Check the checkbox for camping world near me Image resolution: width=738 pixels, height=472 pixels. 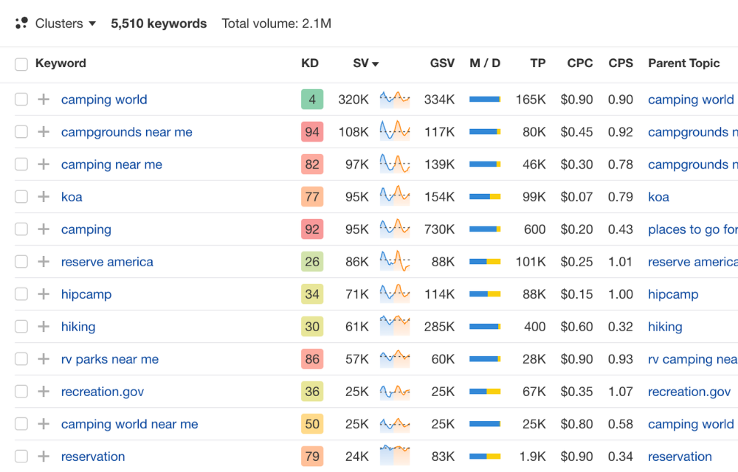[x=21, y=424]
